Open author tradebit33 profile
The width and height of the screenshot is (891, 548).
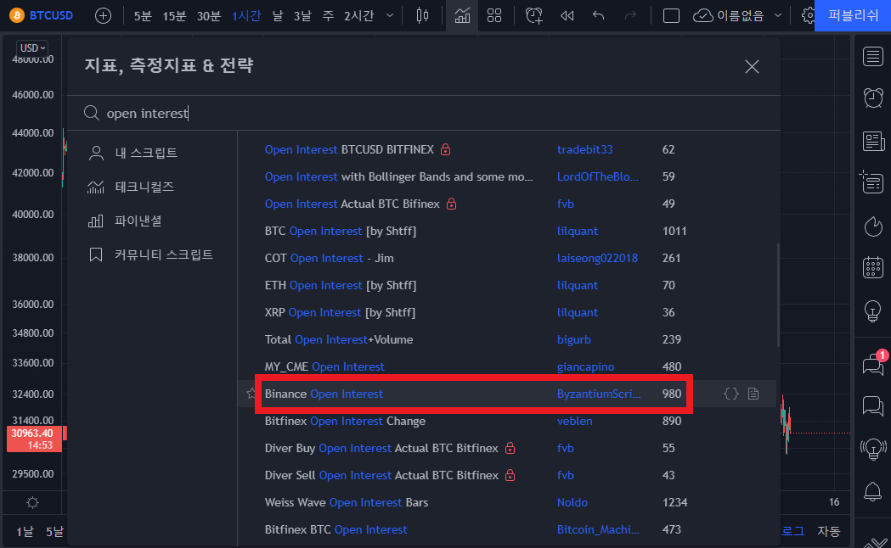tap(584, 150)
